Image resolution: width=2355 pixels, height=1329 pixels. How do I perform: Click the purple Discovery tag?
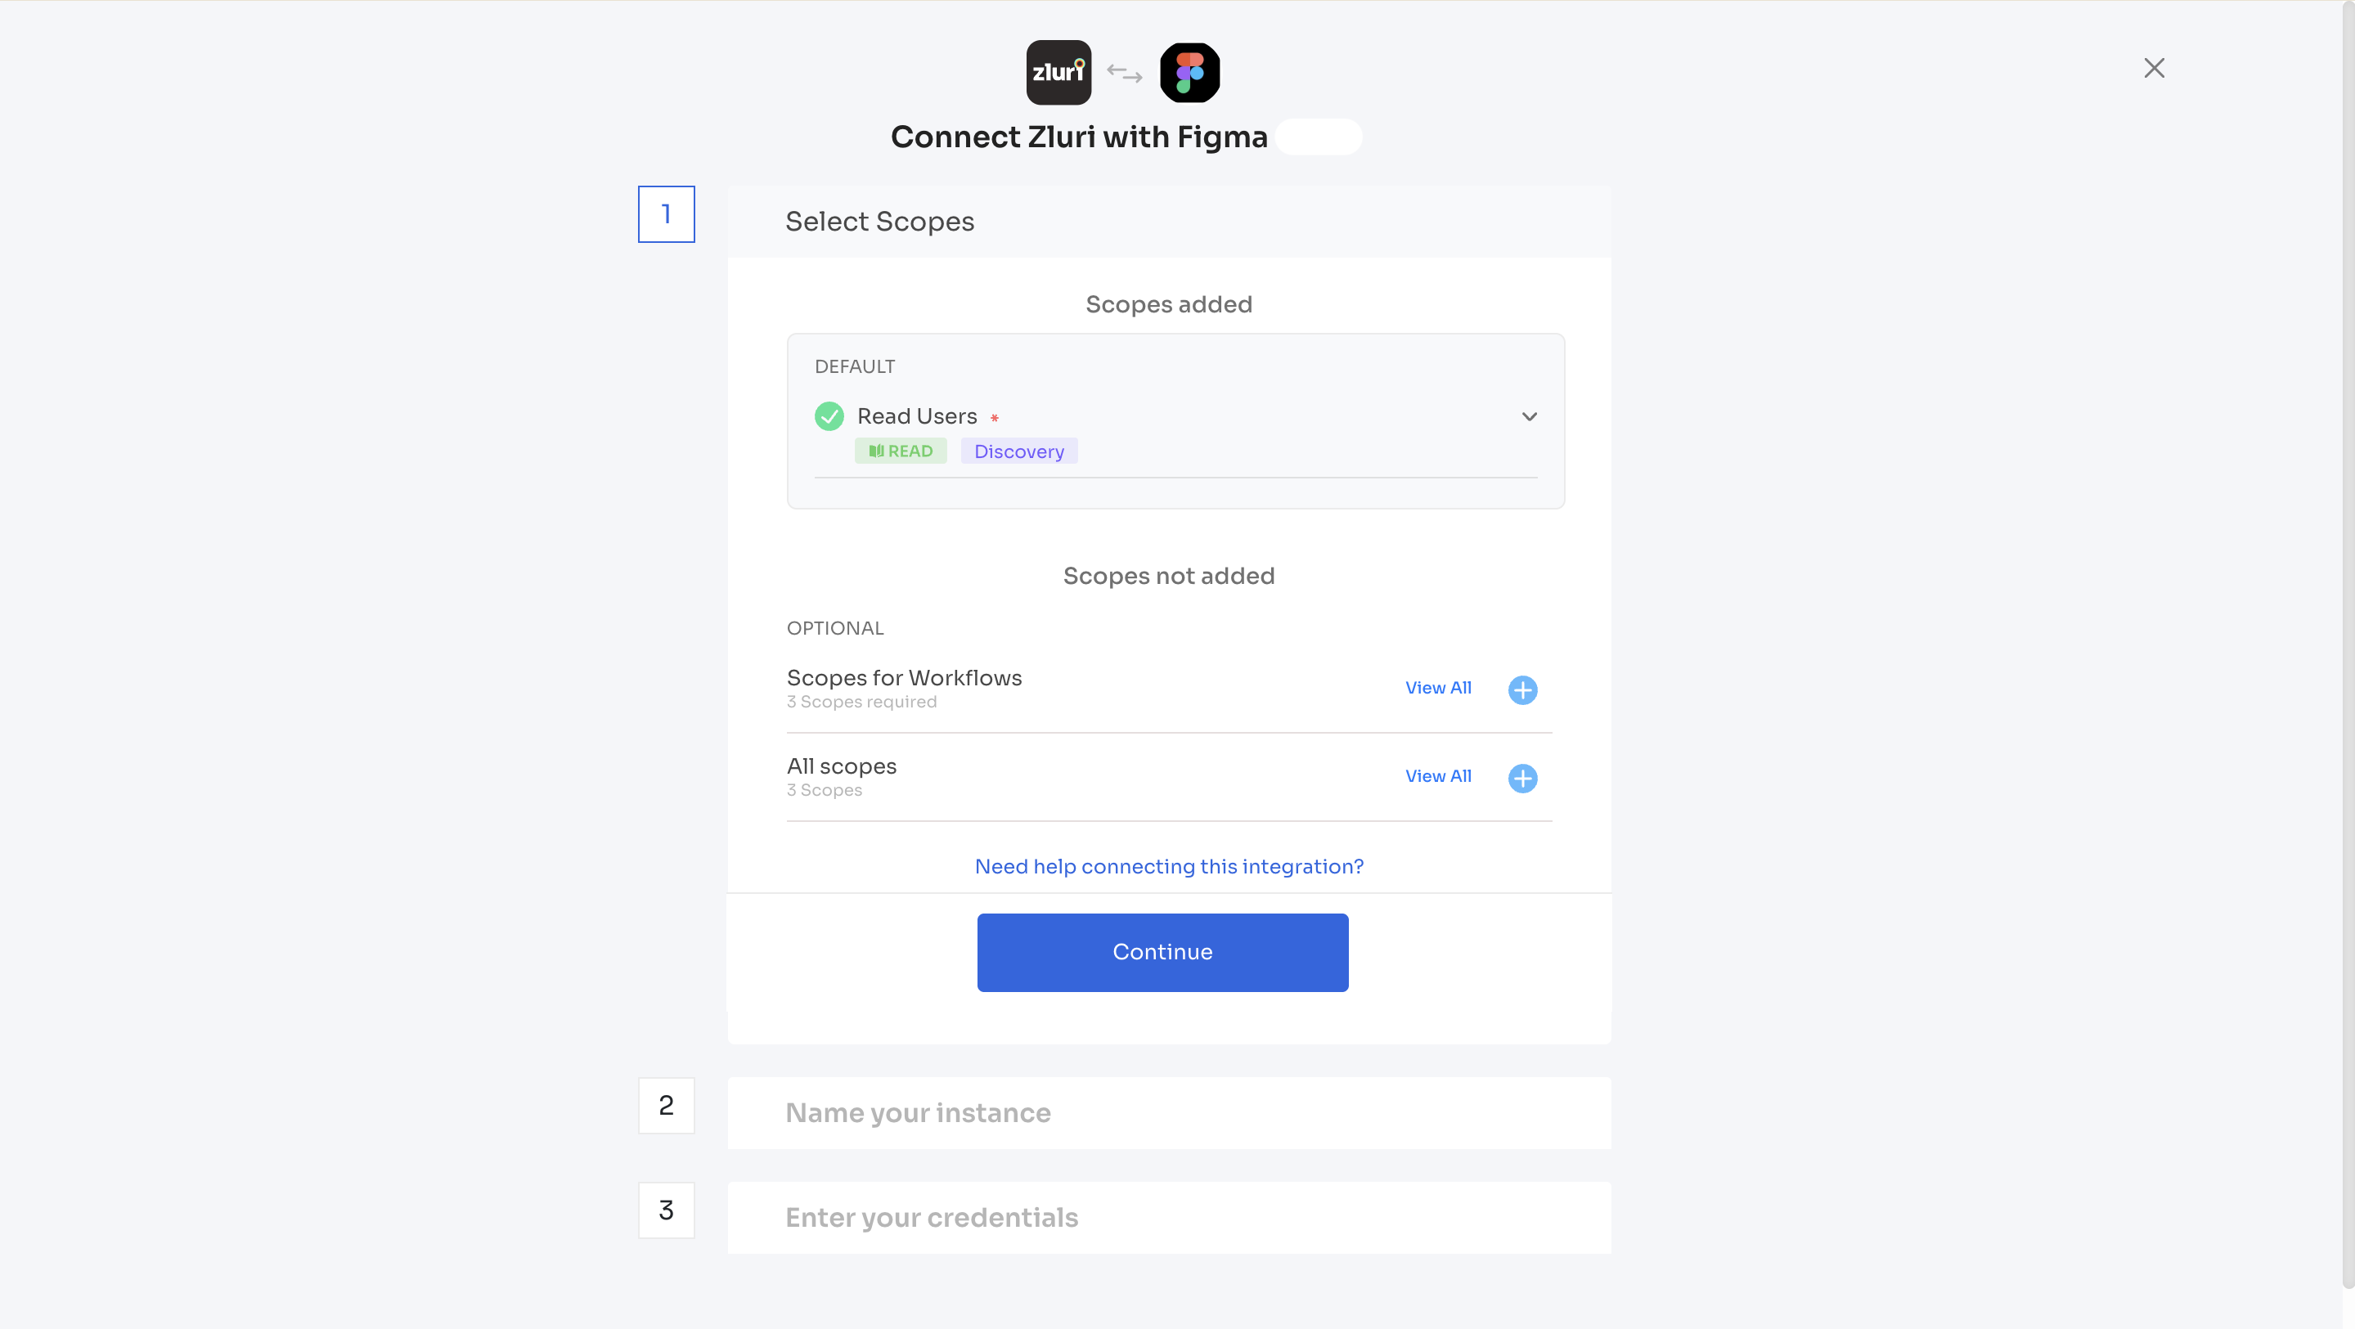[1018, 451]
